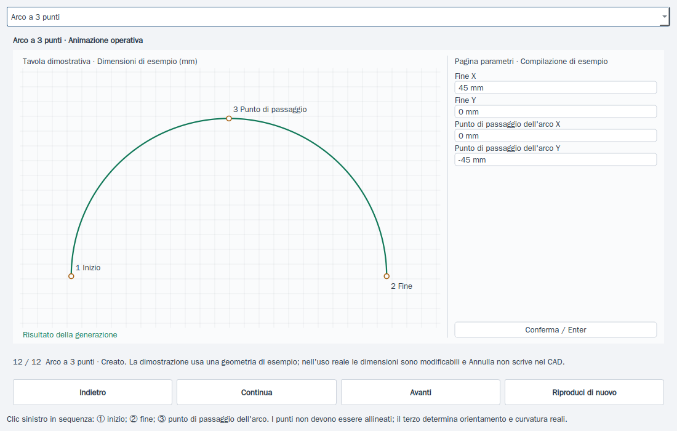Pick the "2 Fine" end point marker
Viewport: 677px width, 431px height.
click(387, 276)
